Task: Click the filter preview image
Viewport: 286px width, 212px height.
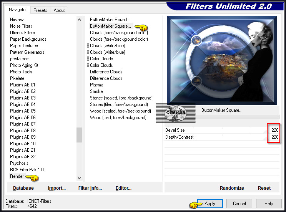Action: (222, 61)
